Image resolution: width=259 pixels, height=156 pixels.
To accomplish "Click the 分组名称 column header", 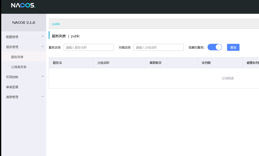I will (119, 63).
